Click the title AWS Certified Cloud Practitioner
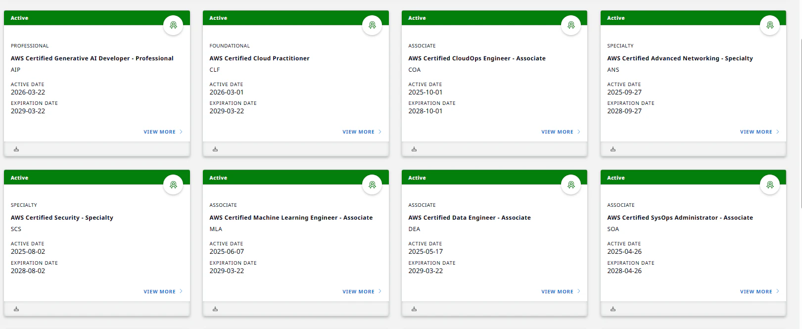Screen dimensions: 802x329 (259, 58)
